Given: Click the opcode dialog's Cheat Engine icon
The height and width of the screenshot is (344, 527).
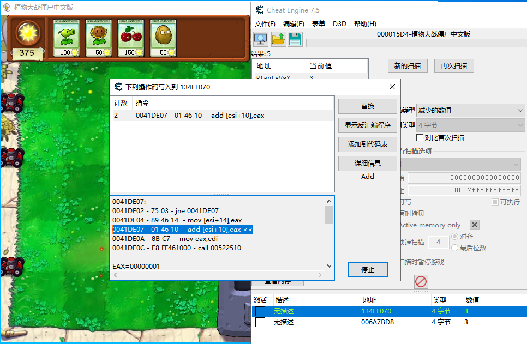Looking at the screenshot, I should point(118,87).
